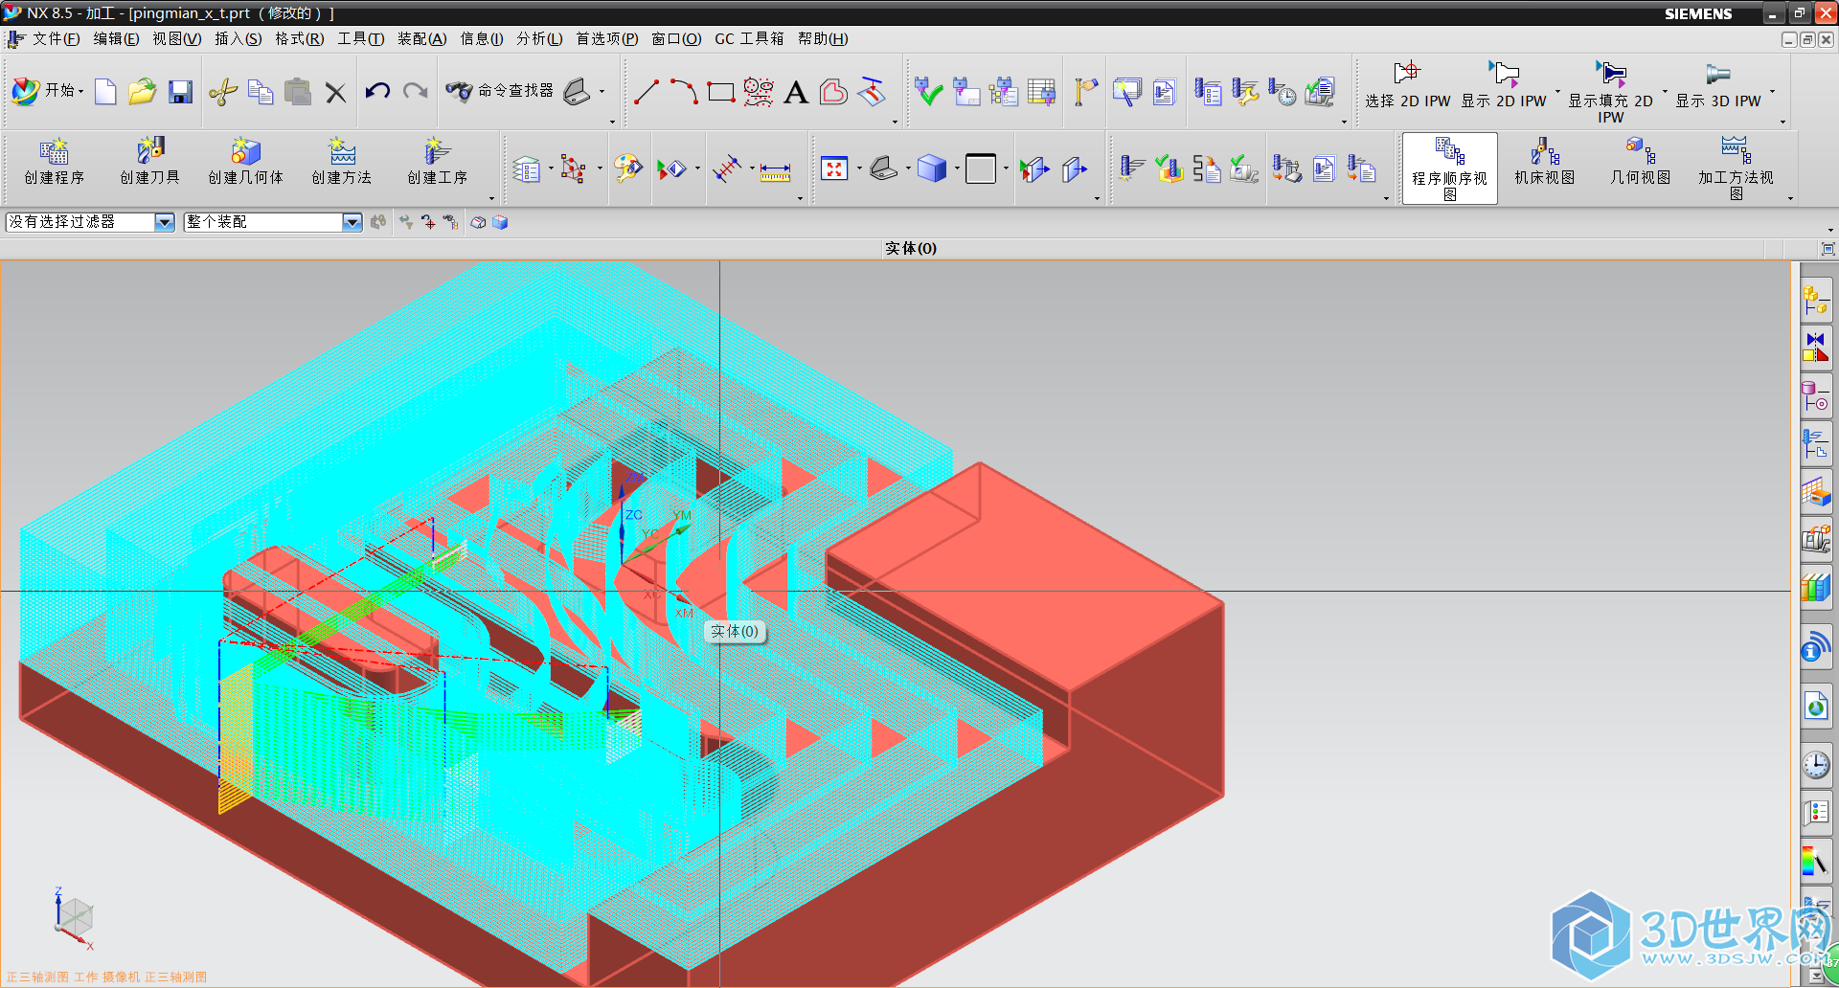Undo the last action
Viewport: 1839px width, 988px height.
point(377,92)
